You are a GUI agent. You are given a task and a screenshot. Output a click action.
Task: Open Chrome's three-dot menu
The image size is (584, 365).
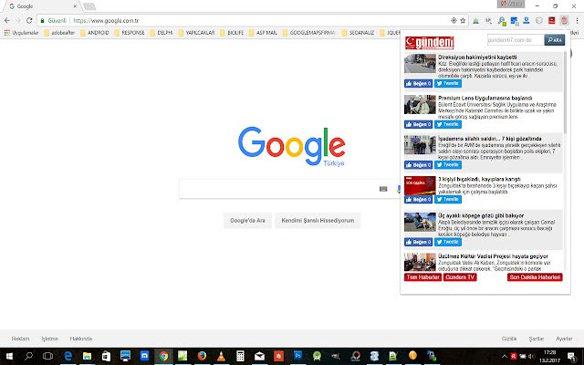pos(577,20)
